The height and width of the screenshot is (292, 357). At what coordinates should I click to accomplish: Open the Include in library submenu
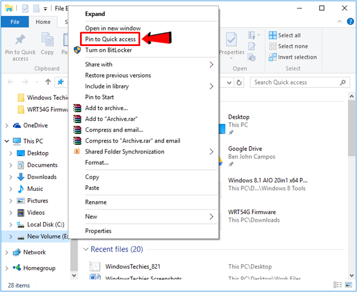(x=145, y=86)
